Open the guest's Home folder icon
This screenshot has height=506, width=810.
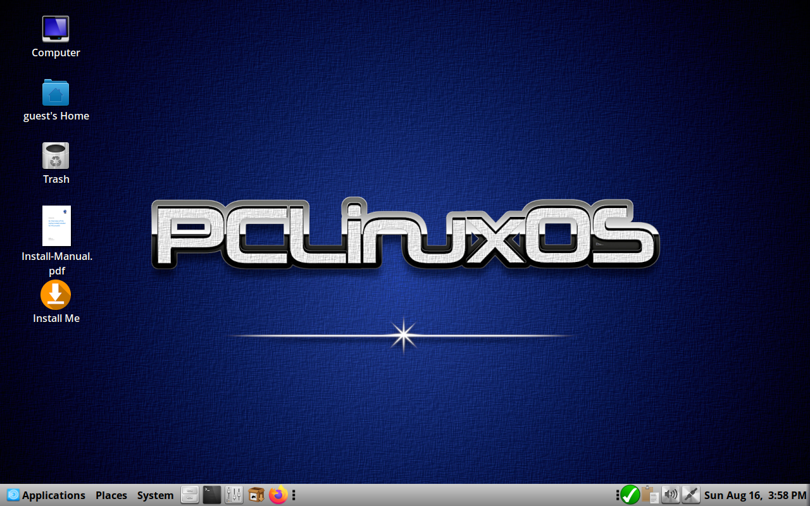(56, 92)
